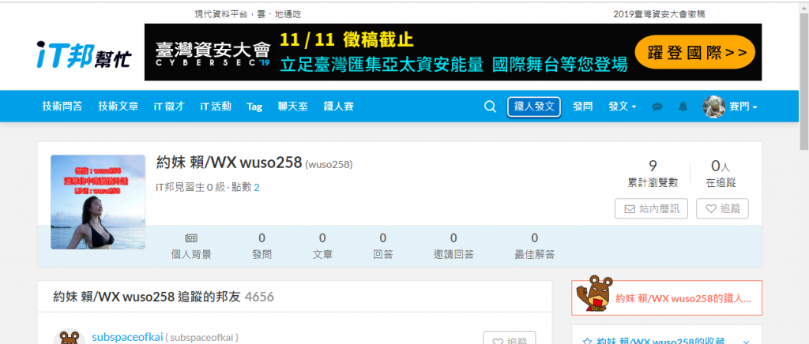The height and width of the screenshot is (344, 809).
Task: Send a 站內簡訊 message to the user
Action: [651, 208]
